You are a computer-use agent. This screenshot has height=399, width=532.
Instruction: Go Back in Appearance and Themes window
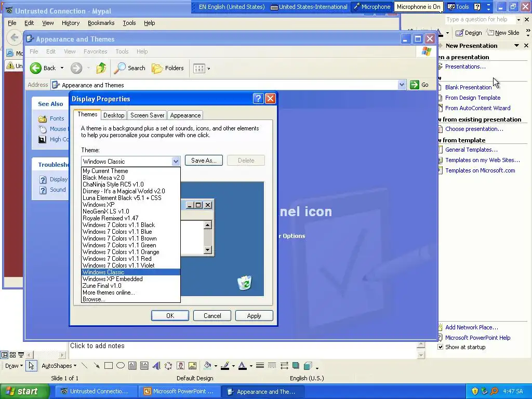[x=43, y=68]
